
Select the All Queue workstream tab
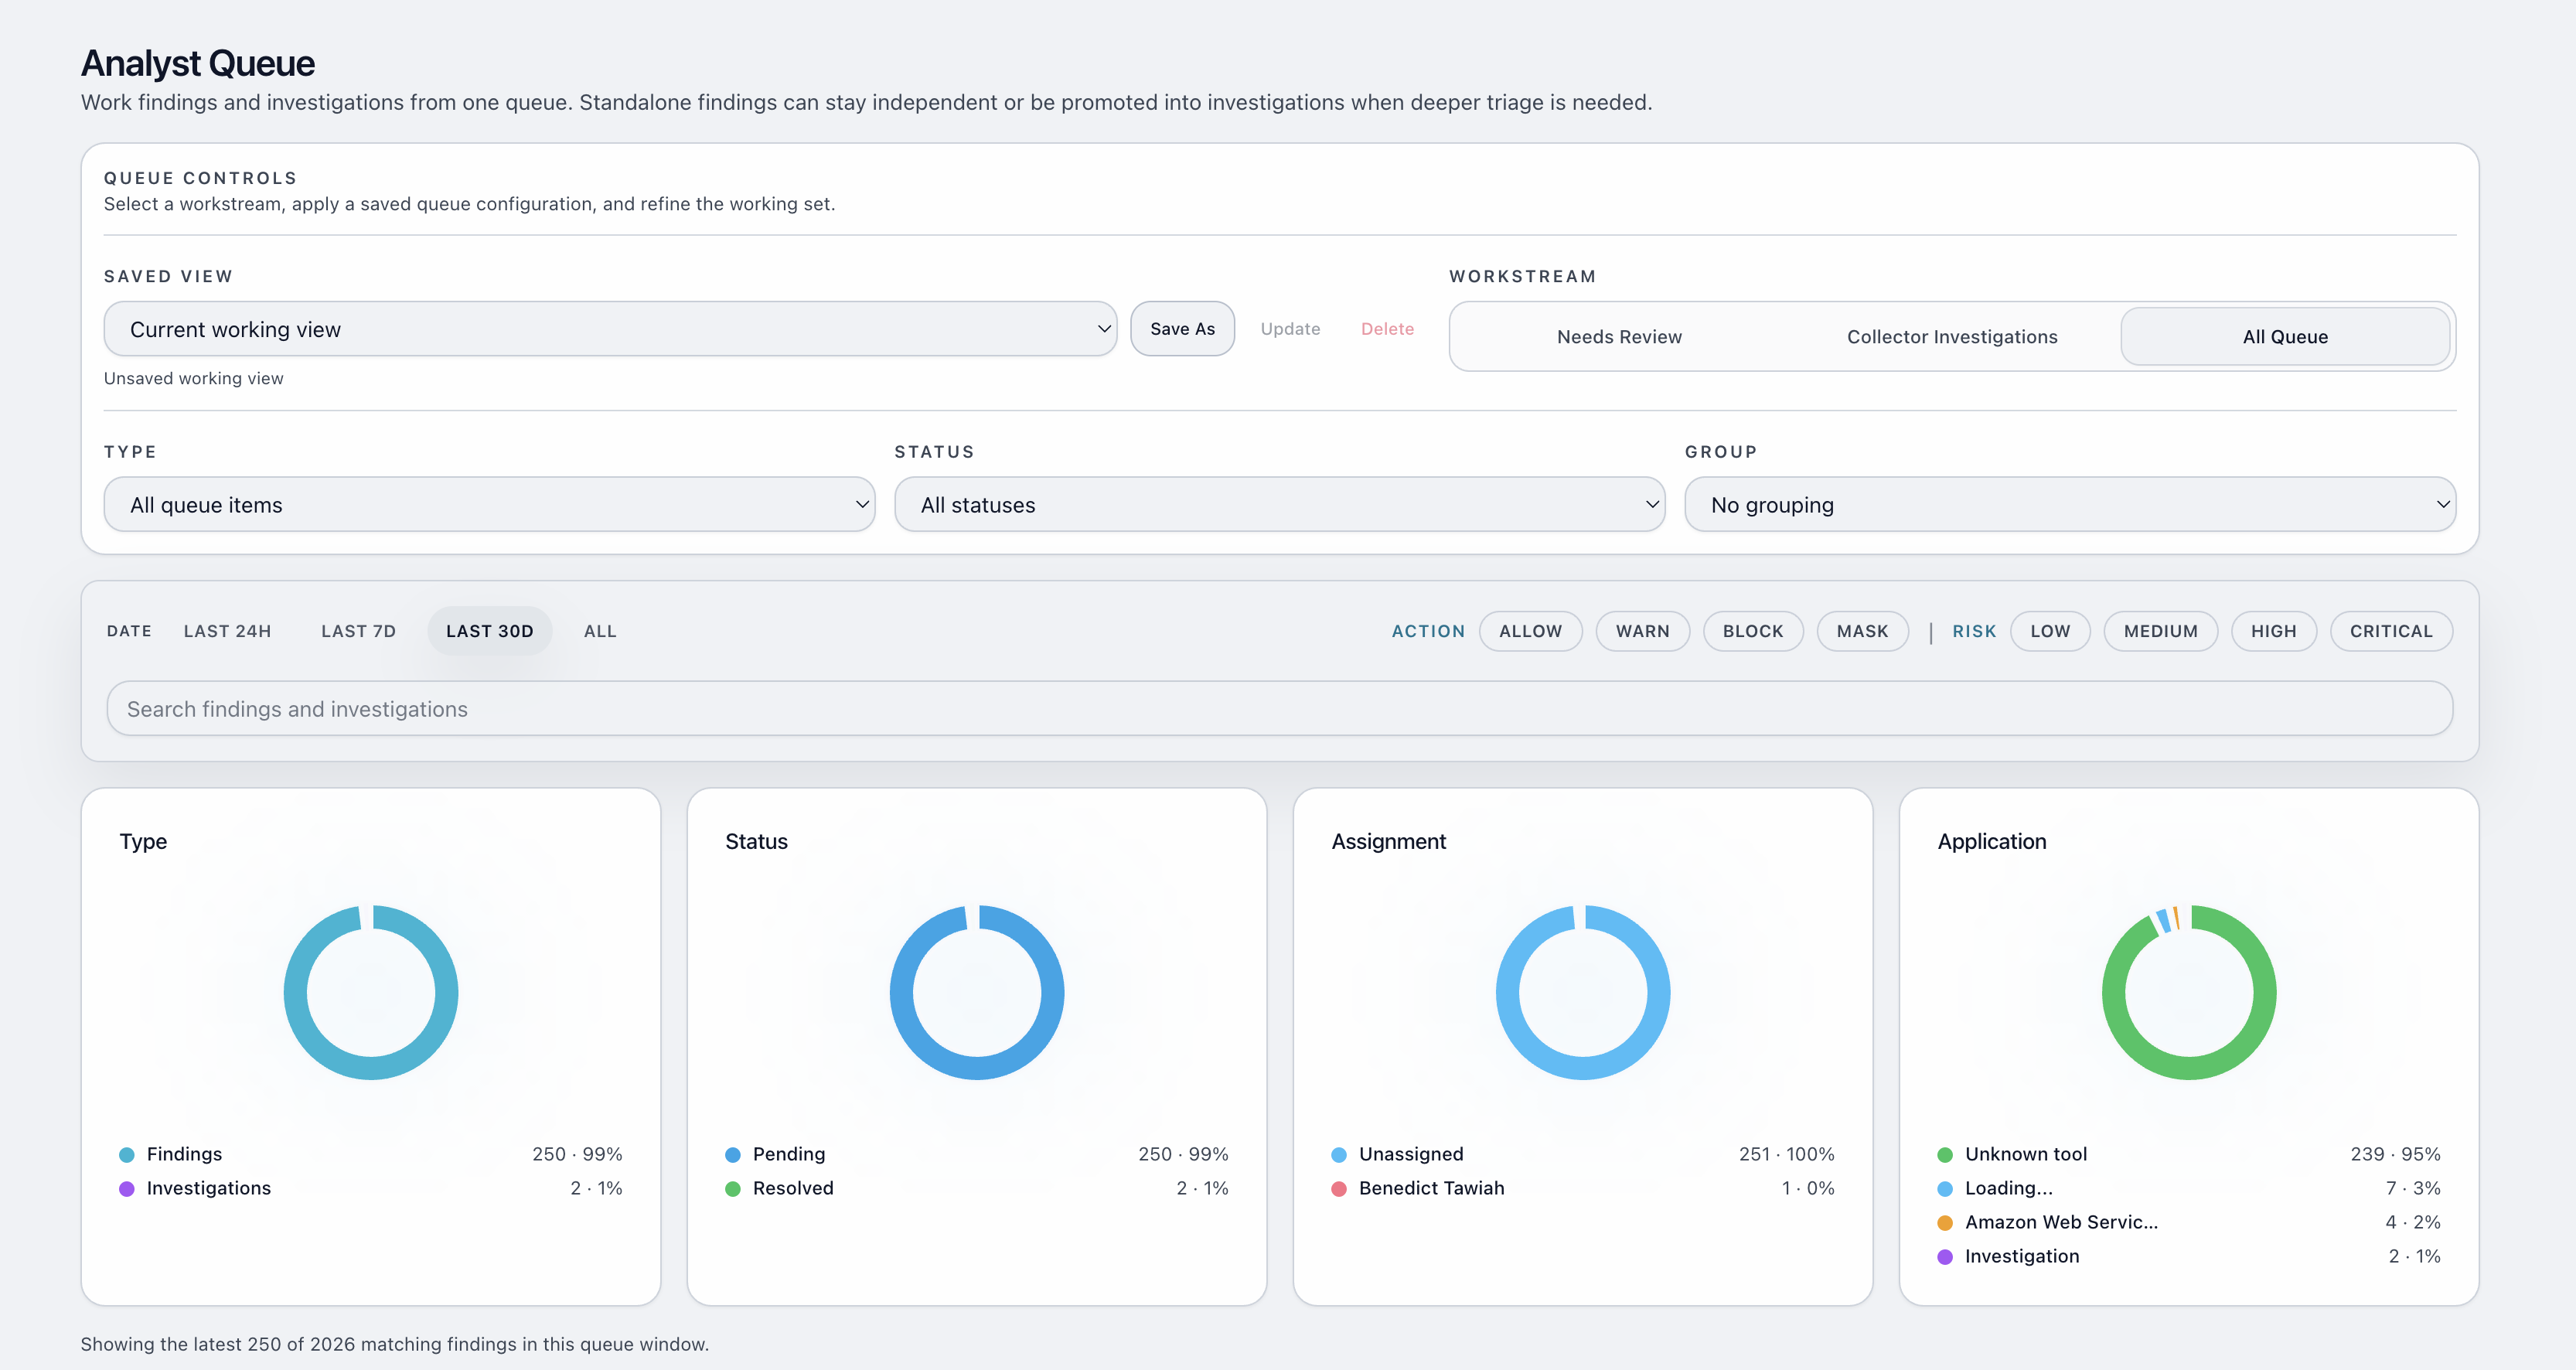2285,337
